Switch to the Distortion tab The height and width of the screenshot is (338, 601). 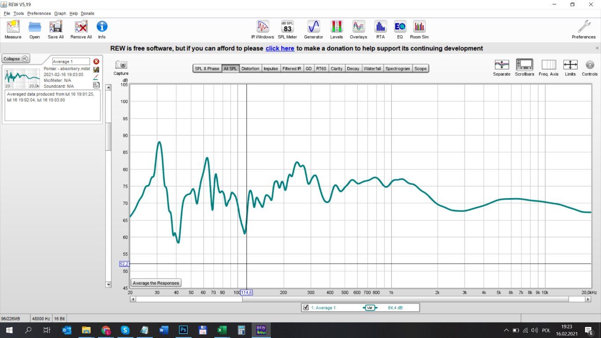tap(251, 69)
